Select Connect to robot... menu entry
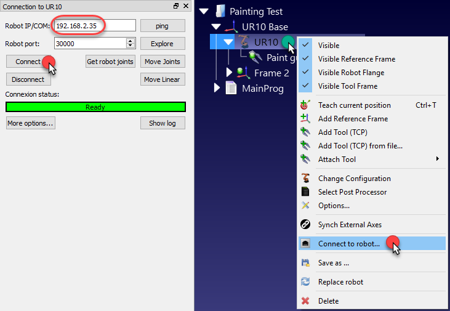 [x=349, y=244]
